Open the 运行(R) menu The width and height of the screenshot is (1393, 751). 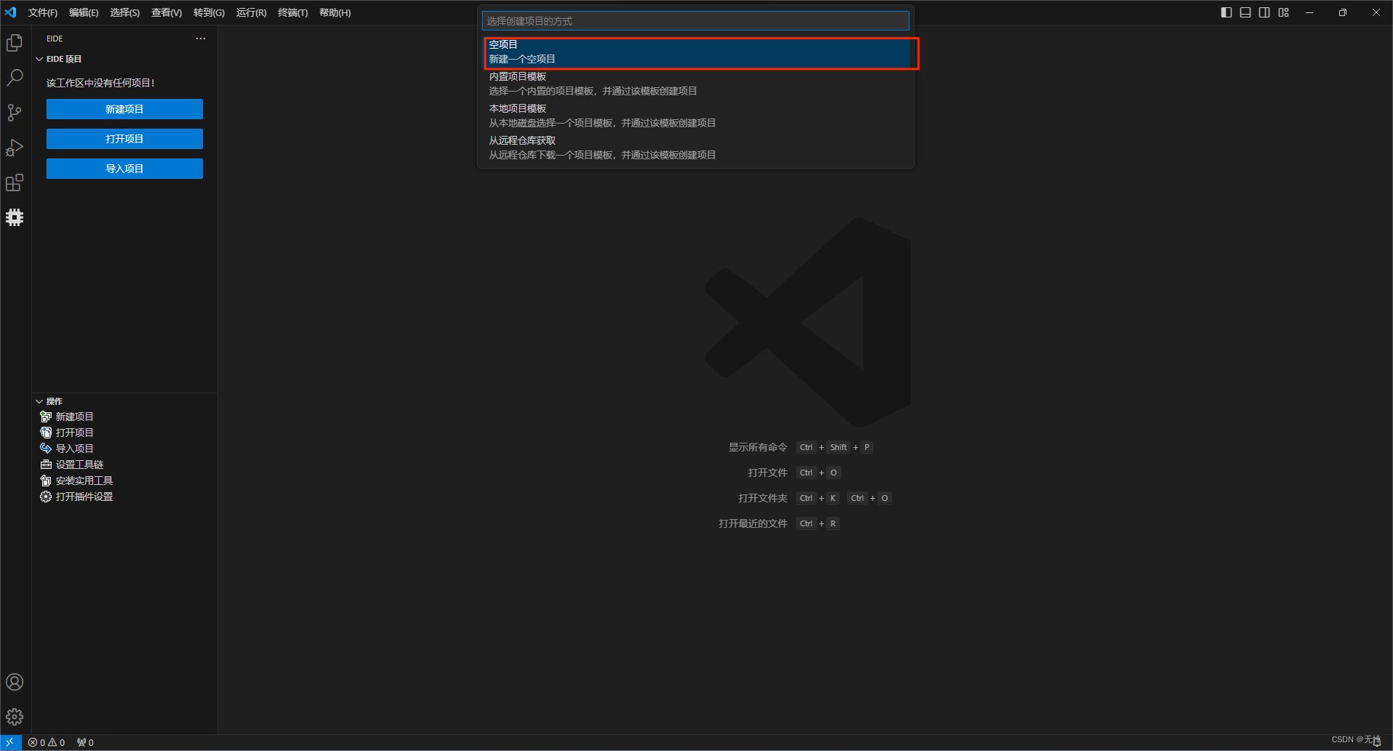252,12
